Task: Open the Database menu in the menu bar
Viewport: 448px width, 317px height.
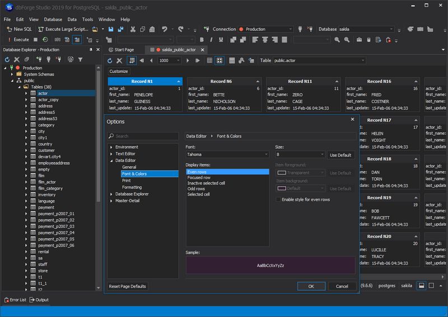Action: point(53,19)
